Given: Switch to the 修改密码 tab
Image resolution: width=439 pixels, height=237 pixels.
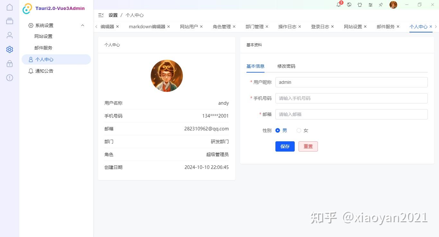Looking at the screenshot, I should [286, 66].
